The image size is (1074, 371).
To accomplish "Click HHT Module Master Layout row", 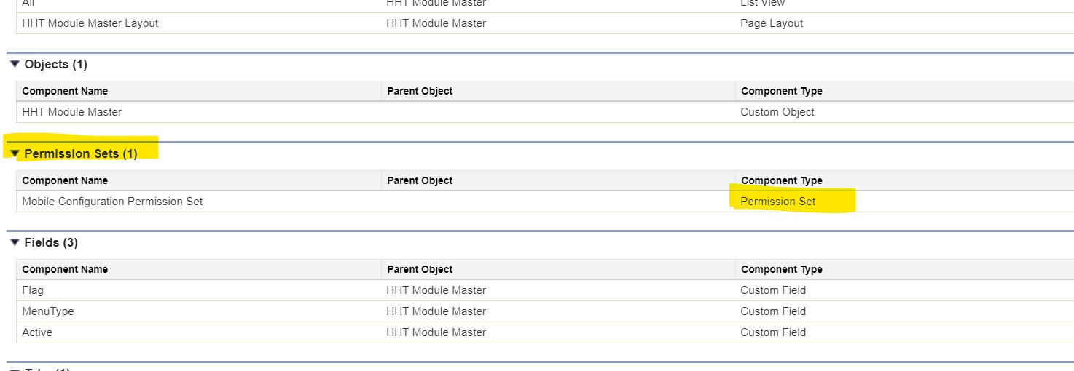I will [90, 23].
